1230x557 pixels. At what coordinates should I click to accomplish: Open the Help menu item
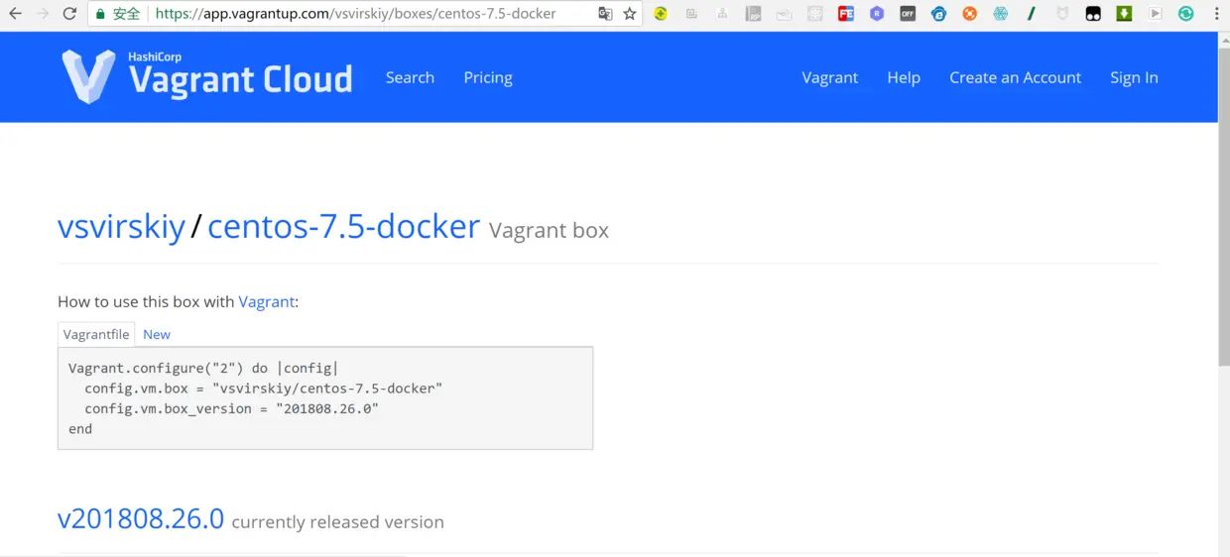point(904,77)
